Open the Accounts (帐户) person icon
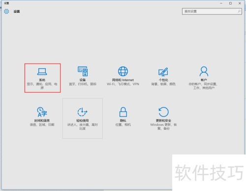246x191 pixels. tap(204, 71)
